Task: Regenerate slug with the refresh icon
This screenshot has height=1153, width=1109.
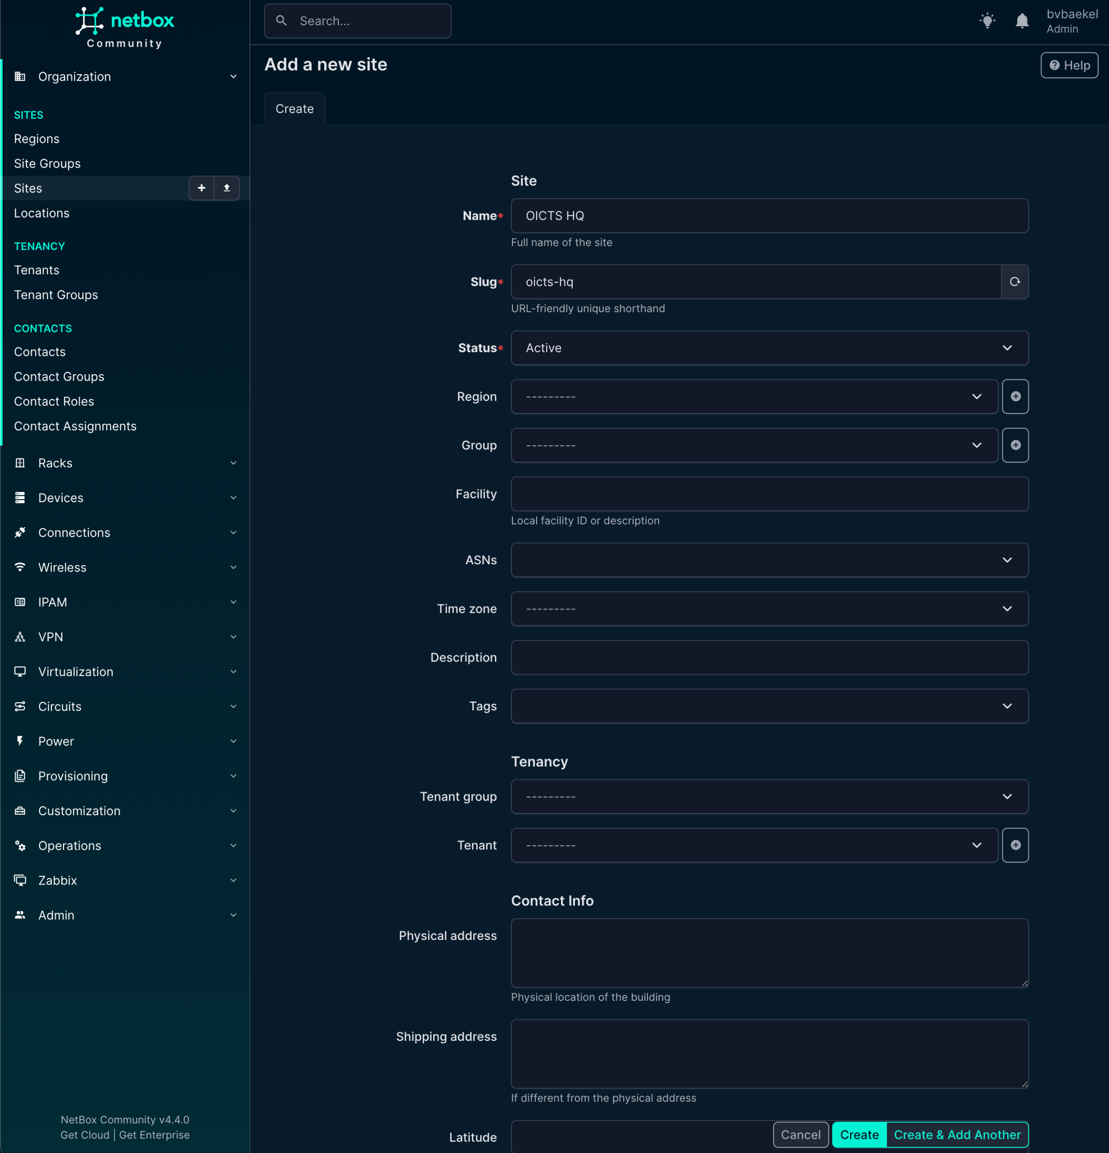Action: 1014,282
